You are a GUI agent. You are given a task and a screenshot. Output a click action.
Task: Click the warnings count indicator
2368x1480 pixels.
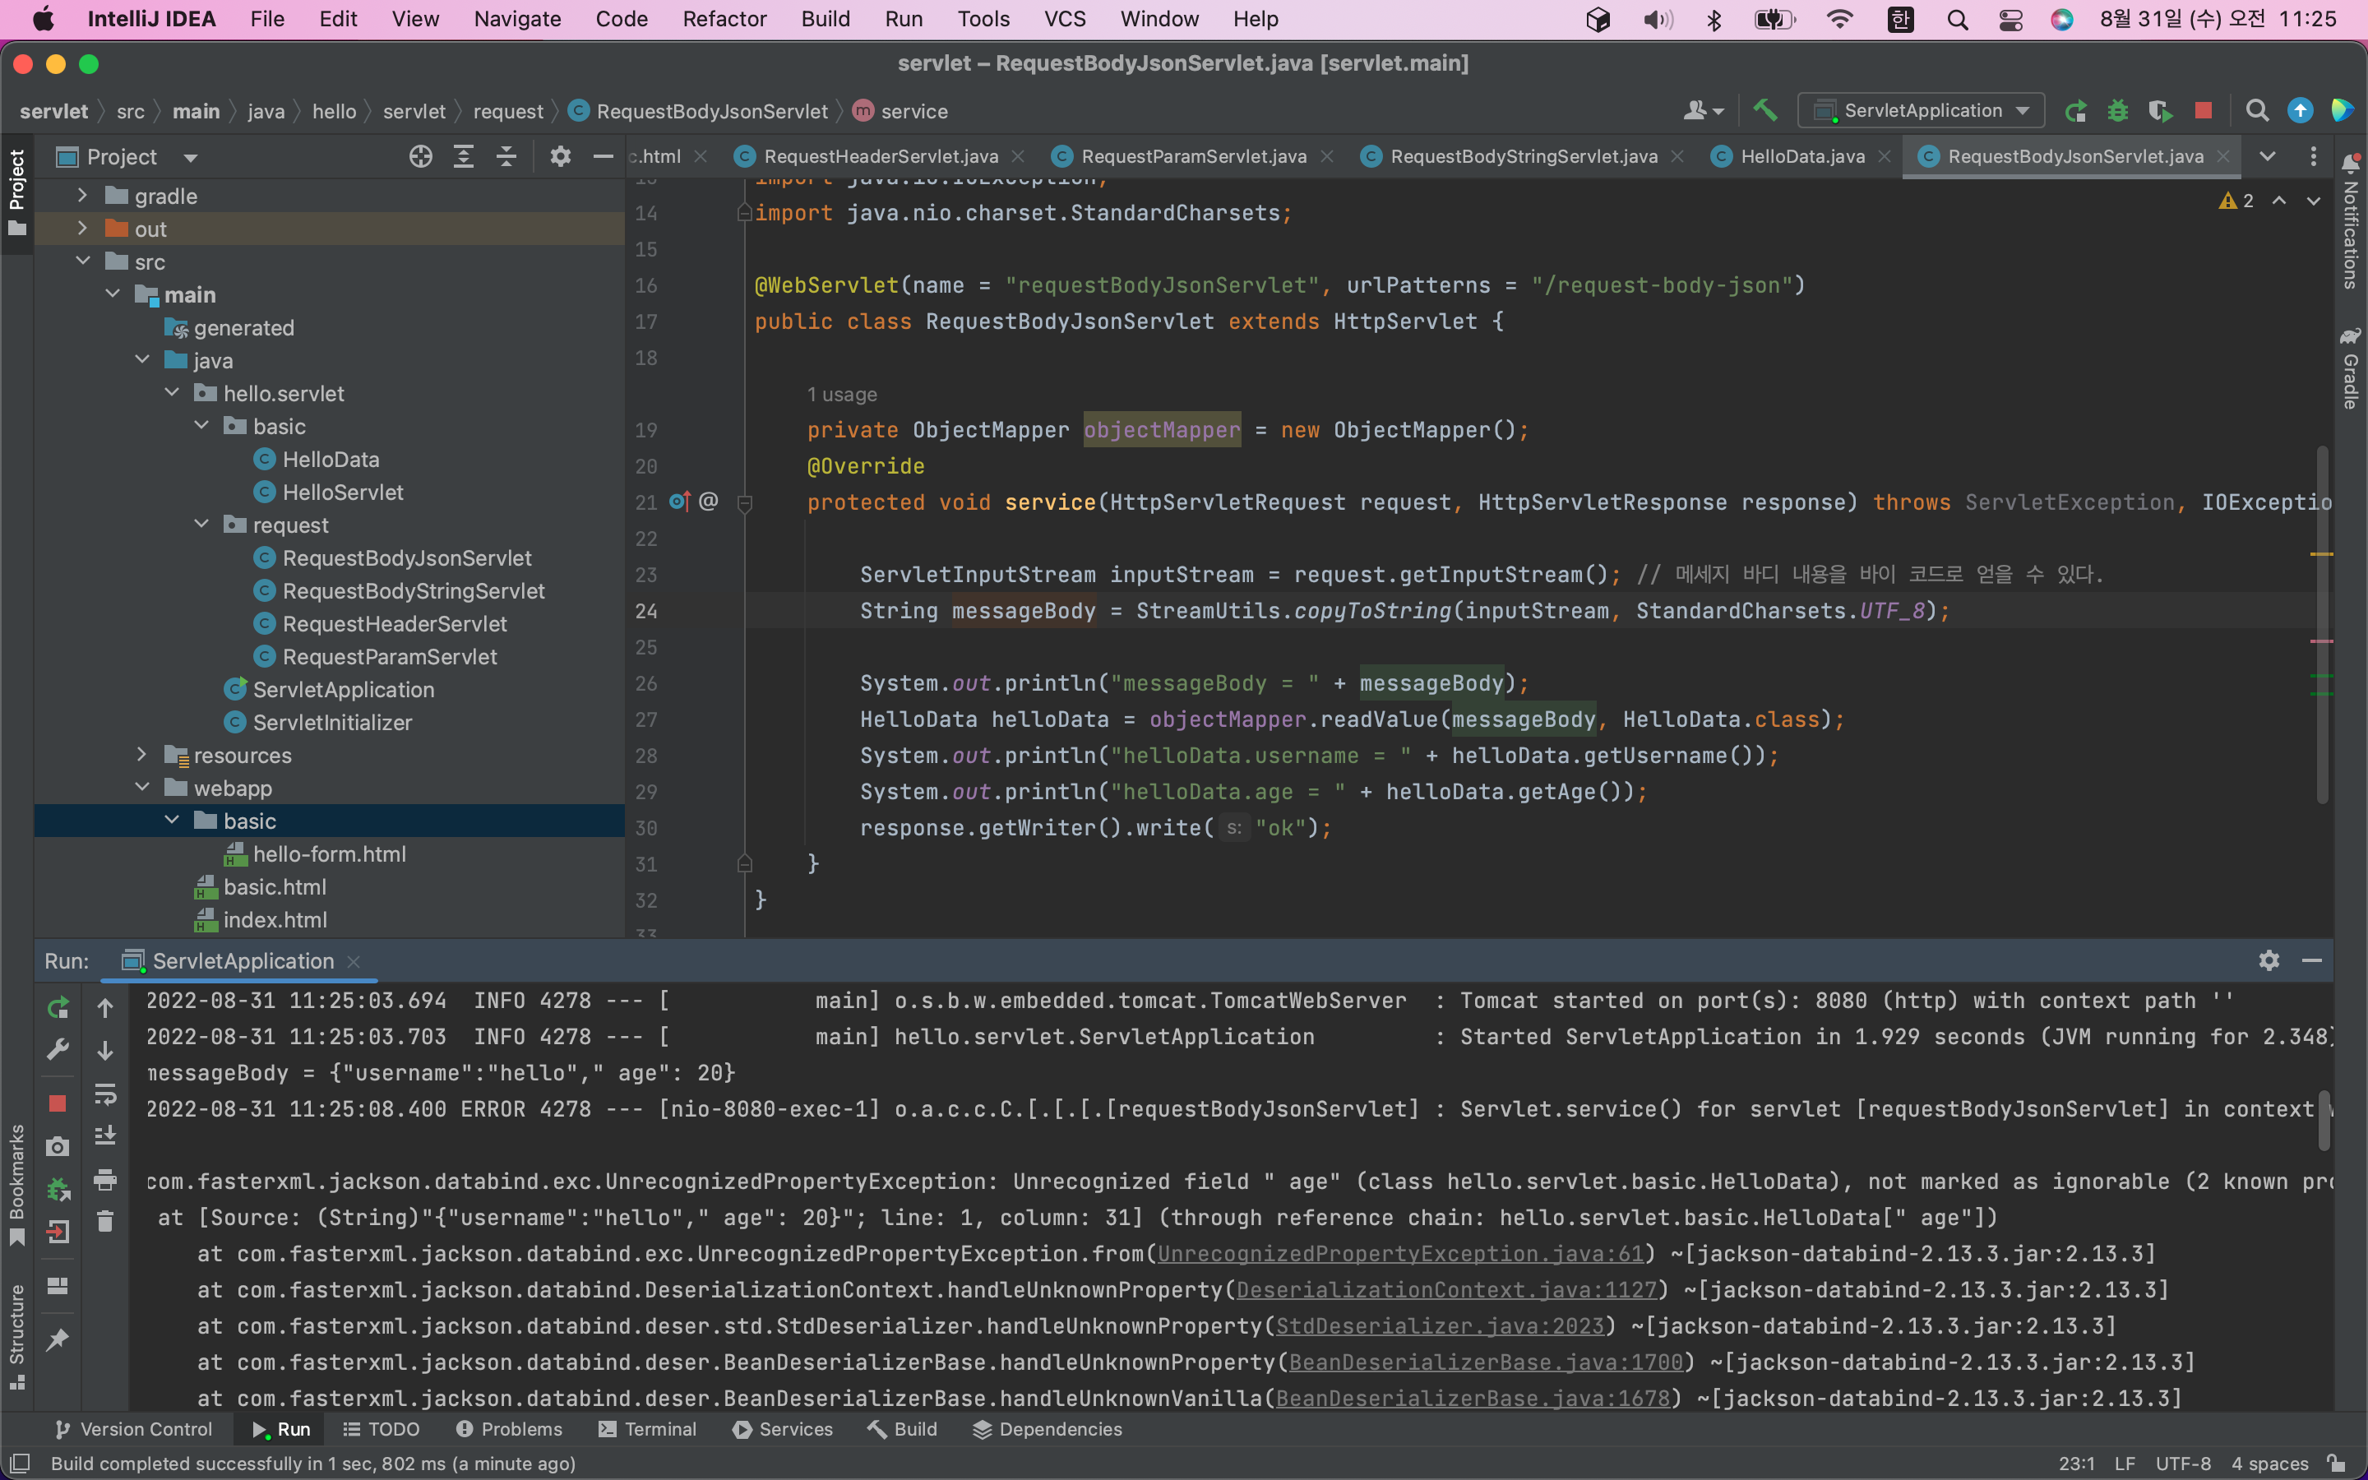tap(2237, 201)
